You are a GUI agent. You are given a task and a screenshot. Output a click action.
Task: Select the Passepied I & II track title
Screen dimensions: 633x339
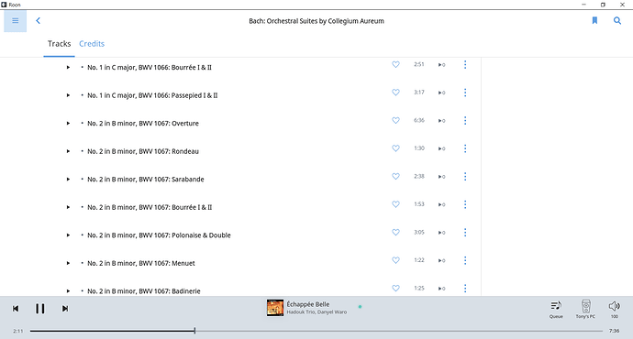[152, 95]
